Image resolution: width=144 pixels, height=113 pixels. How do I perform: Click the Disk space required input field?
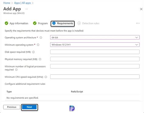95,52
